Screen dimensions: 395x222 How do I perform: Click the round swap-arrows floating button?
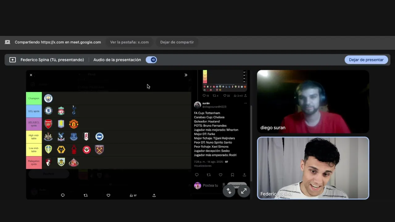pos(229,191)
